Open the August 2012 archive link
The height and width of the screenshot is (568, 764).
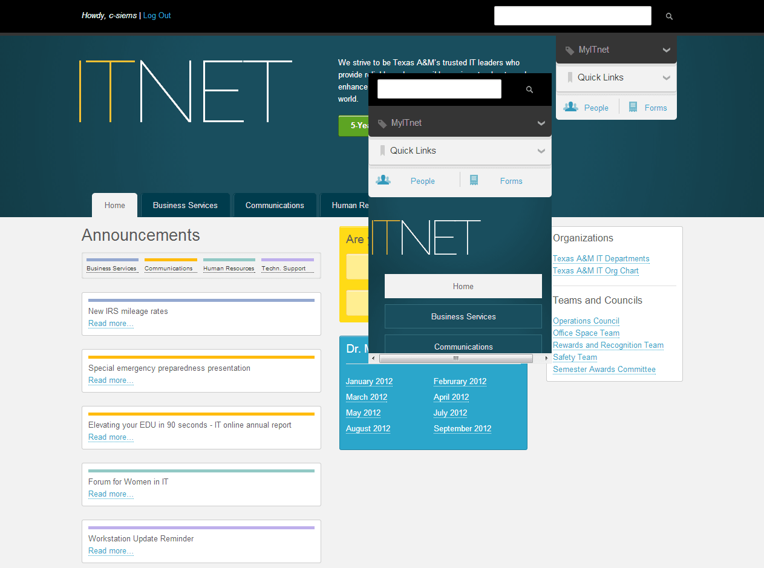point(368,429)
